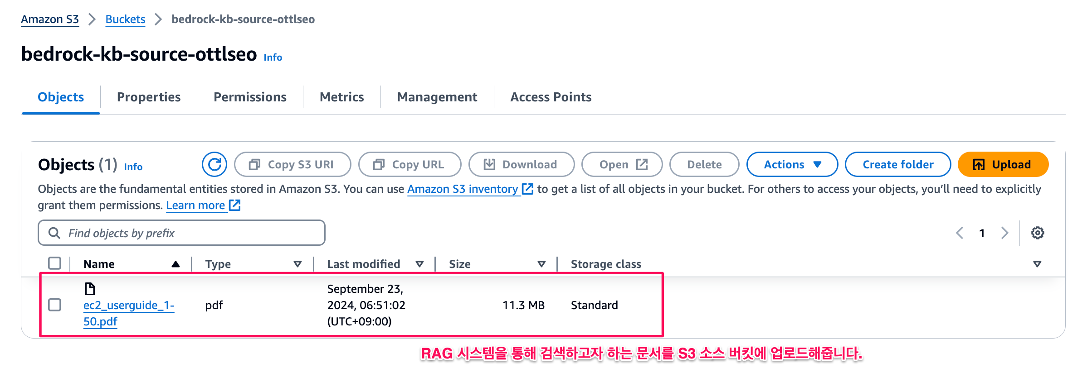Viewport: 1092px width, 382px height.
Task: Click the Copy S3 URI button
Action: pyautogui.click(x=292, y=164)
